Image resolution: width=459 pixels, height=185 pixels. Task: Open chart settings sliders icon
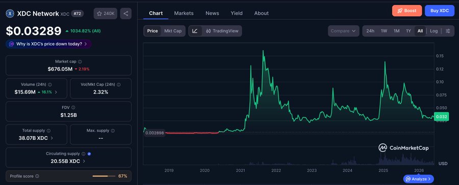pyautogui.click(x=448, y=31)
